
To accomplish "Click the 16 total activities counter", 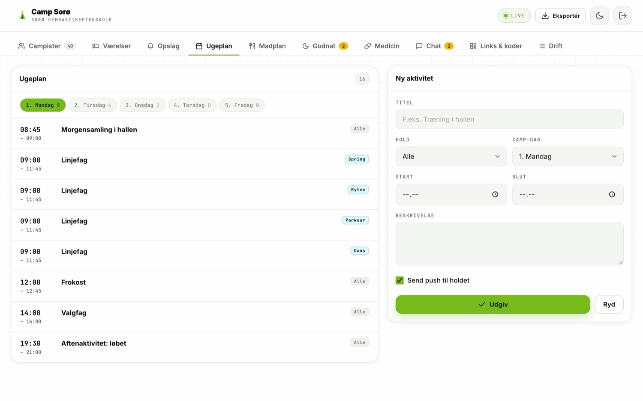I will pos(362,79).
